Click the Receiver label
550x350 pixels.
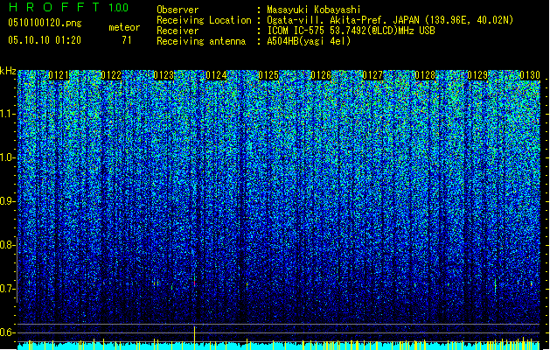pos(178,31)
